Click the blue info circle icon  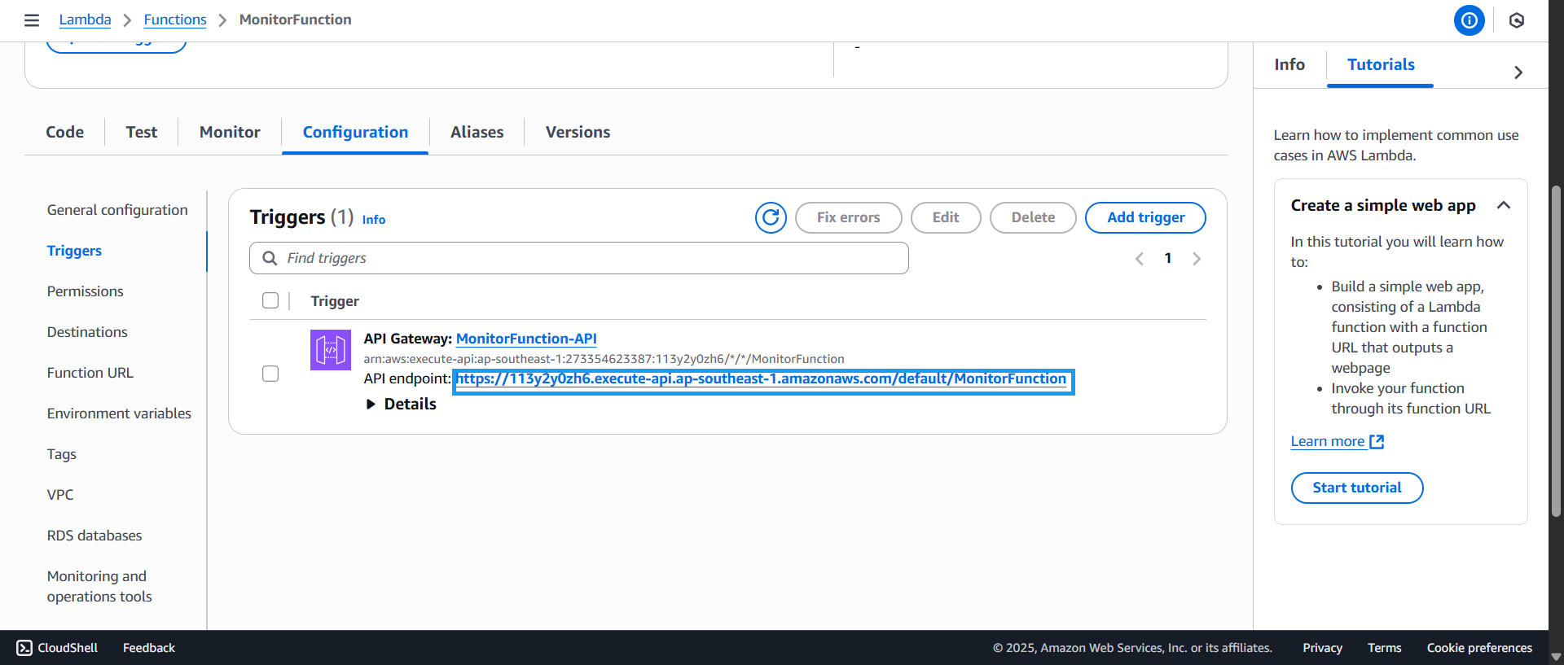click(x=1469, y=20)
